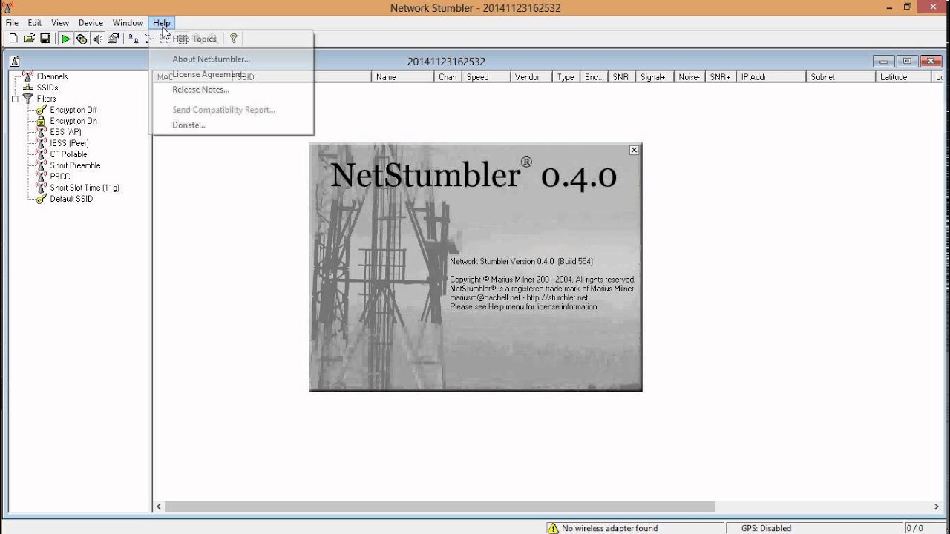The image size is (950, 534).
Task: Select the PBCC filter entry
Action: pos(59,177)
